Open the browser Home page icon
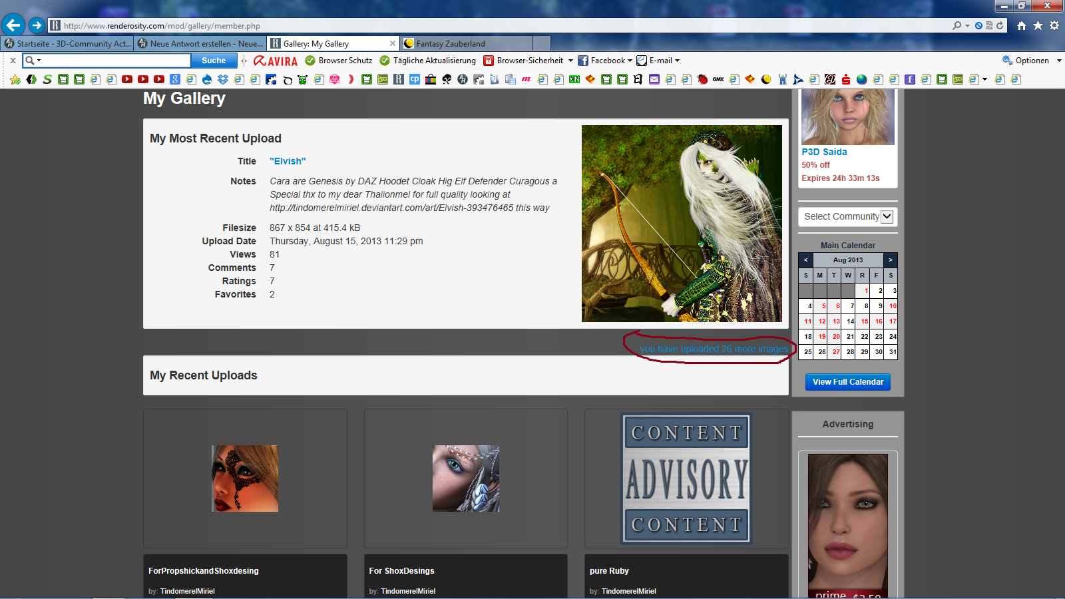 point(1022,26)
